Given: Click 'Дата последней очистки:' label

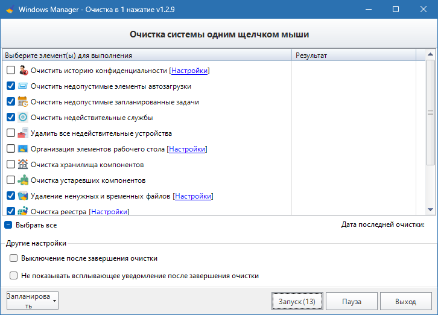Looking at the screenshot, I should tap(382, 224).
